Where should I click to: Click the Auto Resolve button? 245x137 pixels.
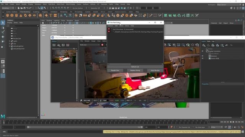click(x=155, y=70)
